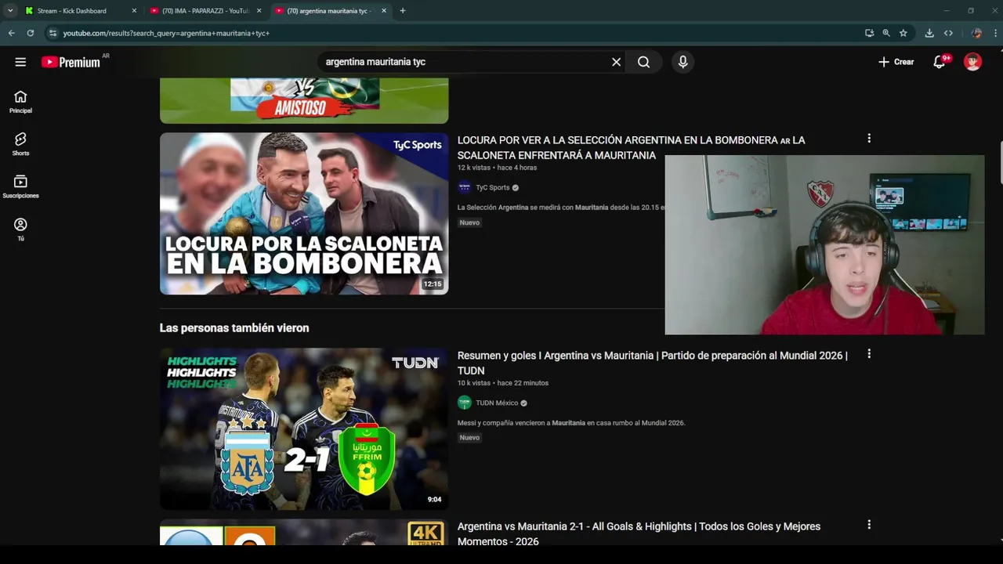Open the Tú profile section
This screenshot has height=564, width=1003.
coord(20,230)
